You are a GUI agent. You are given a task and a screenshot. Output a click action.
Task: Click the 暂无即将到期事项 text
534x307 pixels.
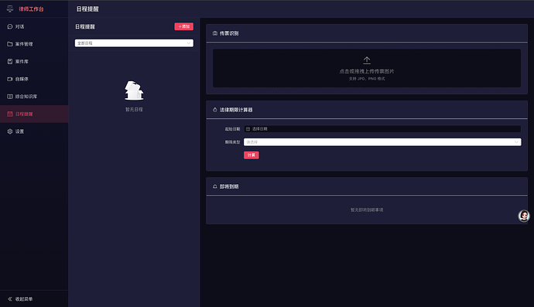click(x=367, y=210)
